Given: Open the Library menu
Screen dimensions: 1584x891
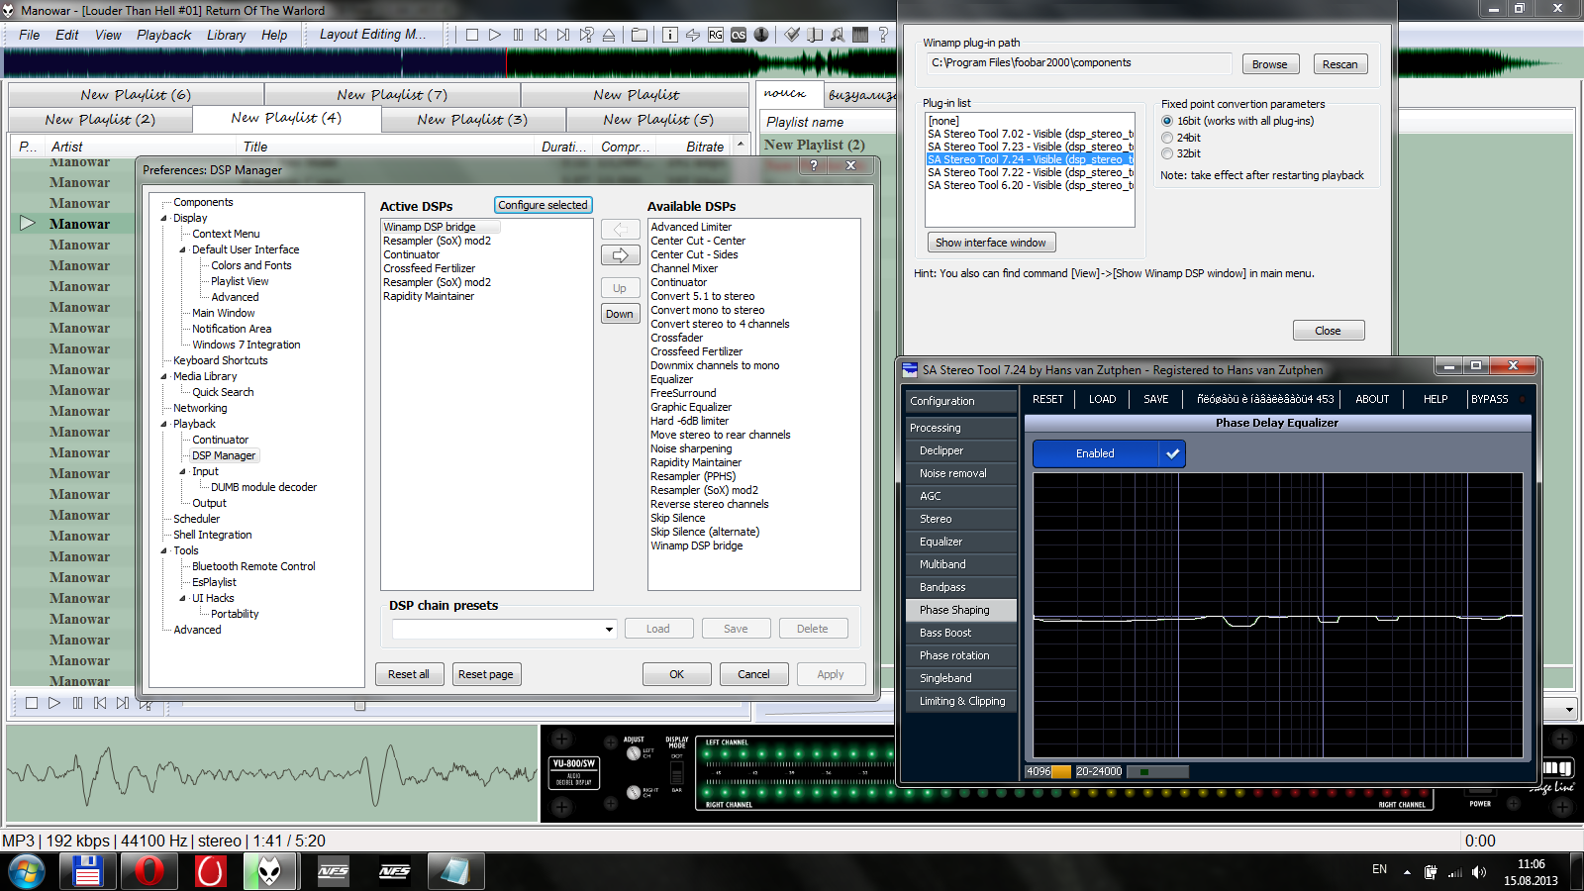Looking at the screenshot, I should click(x=226, y=35).
